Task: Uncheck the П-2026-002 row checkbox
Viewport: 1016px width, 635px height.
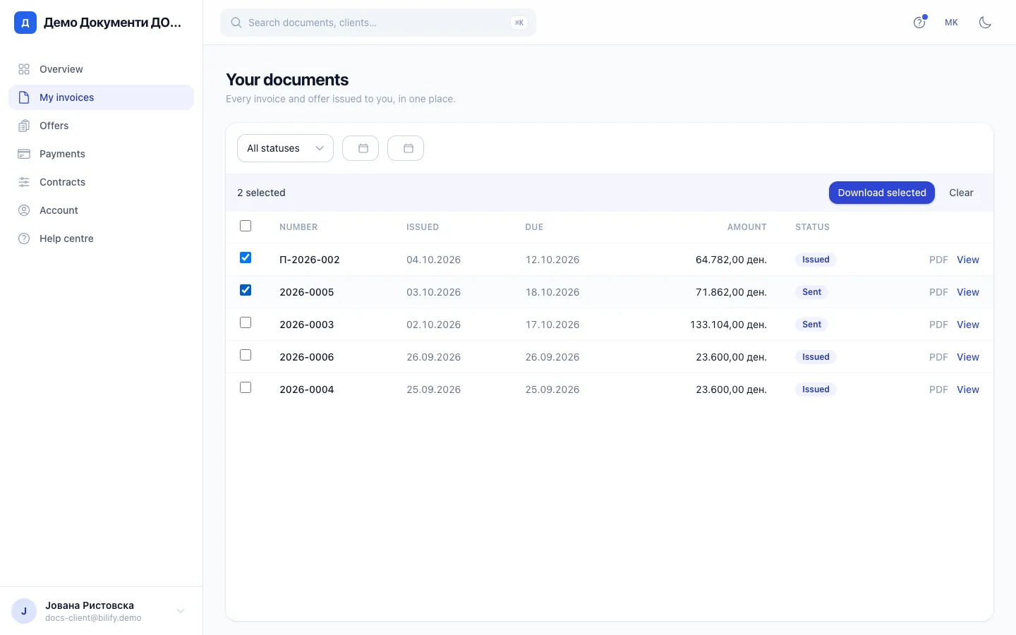Action: click(x=246, y=258)
